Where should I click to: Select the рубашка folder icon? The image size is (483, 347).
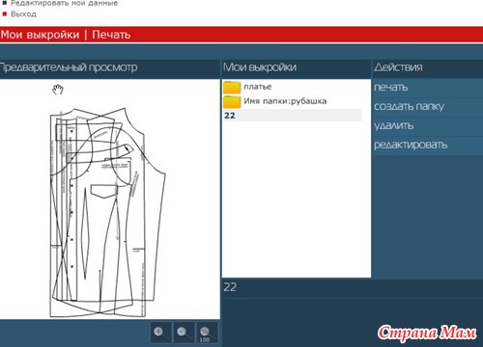point(232,101)
